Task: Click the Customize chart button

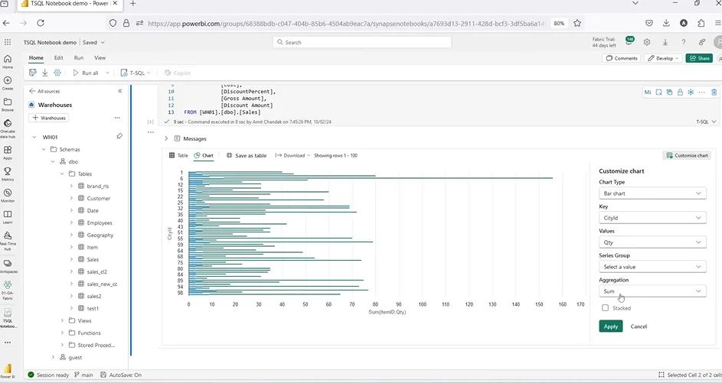Action: [x=687, y=155]
